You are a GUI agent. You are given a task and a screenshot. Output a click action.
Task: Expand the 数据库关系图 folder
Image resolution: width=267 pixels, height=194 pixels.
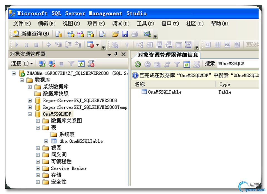point(38,121)
